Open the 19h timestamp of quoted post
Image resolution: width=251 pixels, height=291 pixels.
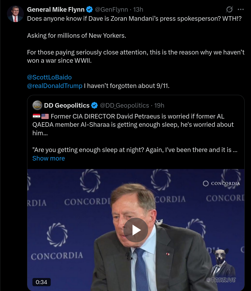(159, 106)
